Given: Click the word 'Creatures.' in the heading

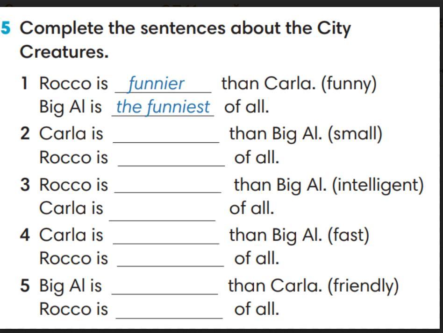Looking at the screenshot, I should (64, 52).
